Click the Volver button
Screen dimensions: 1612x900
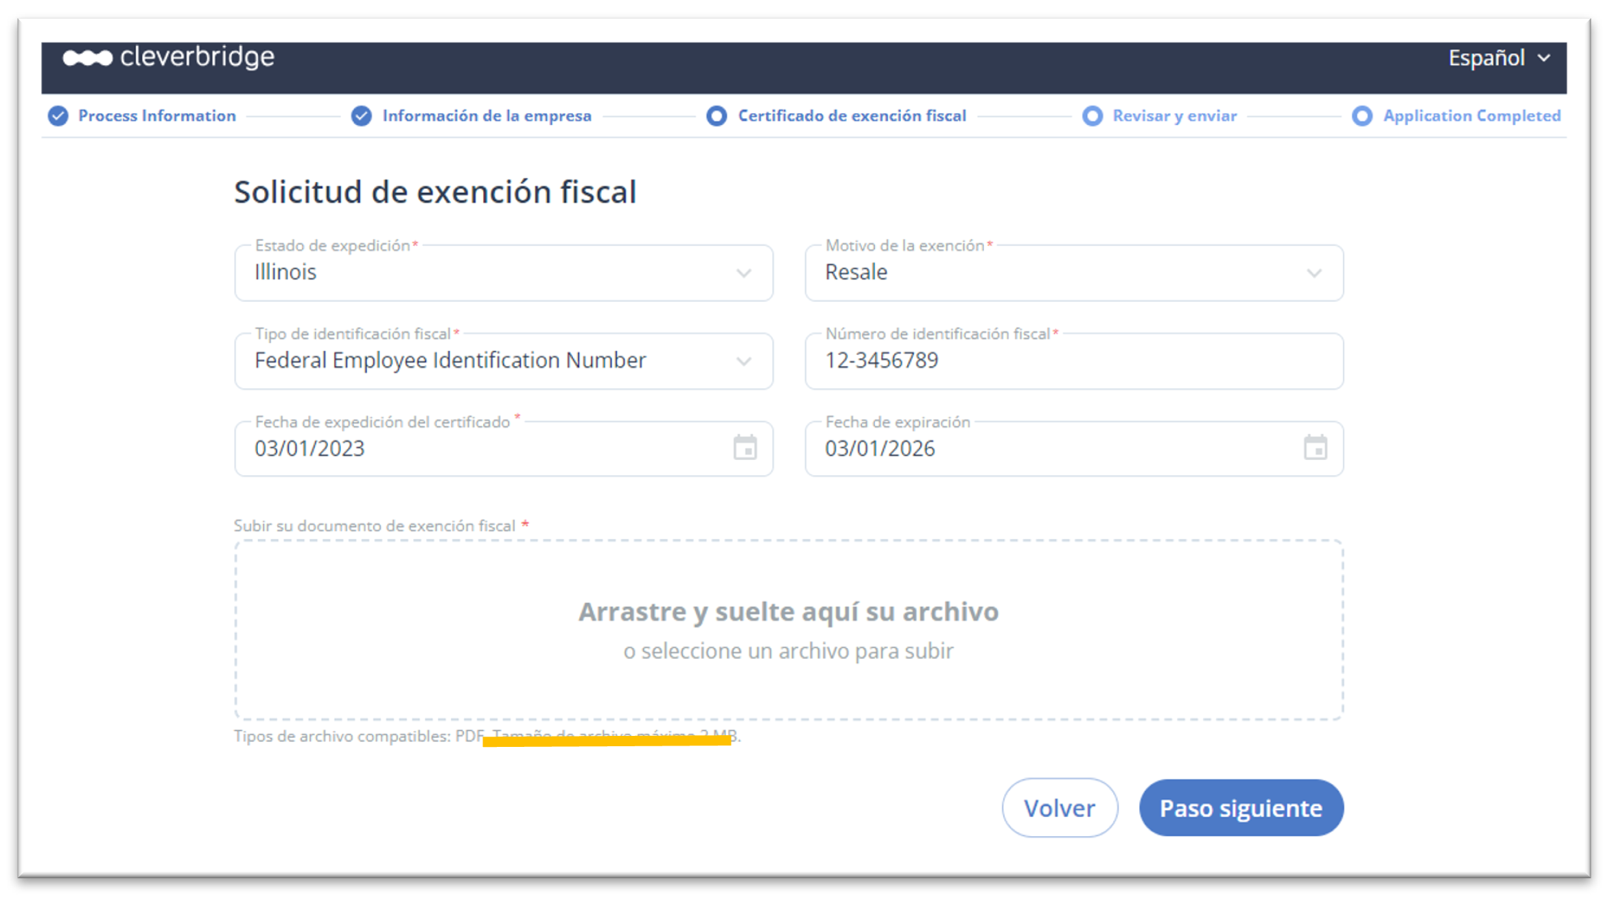[x=1060, y=807]
